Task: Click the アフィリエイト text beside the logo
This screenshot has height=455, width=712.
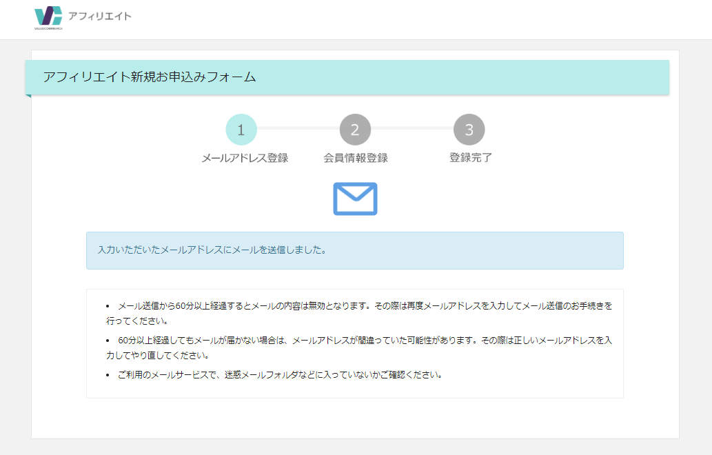Action: point(99,16)
